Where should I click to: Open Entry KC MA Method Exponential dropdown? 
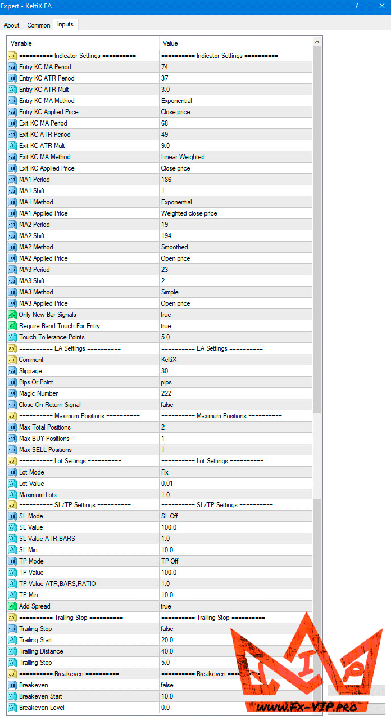(235, 101)
